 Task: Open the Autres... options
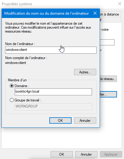point(85,72)
